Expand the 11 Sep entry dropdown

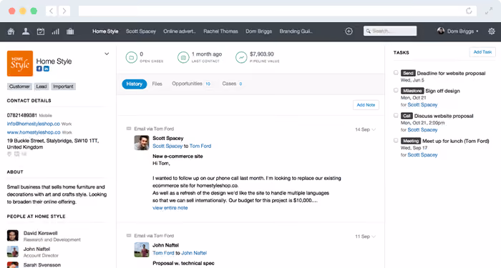point(374,237)
